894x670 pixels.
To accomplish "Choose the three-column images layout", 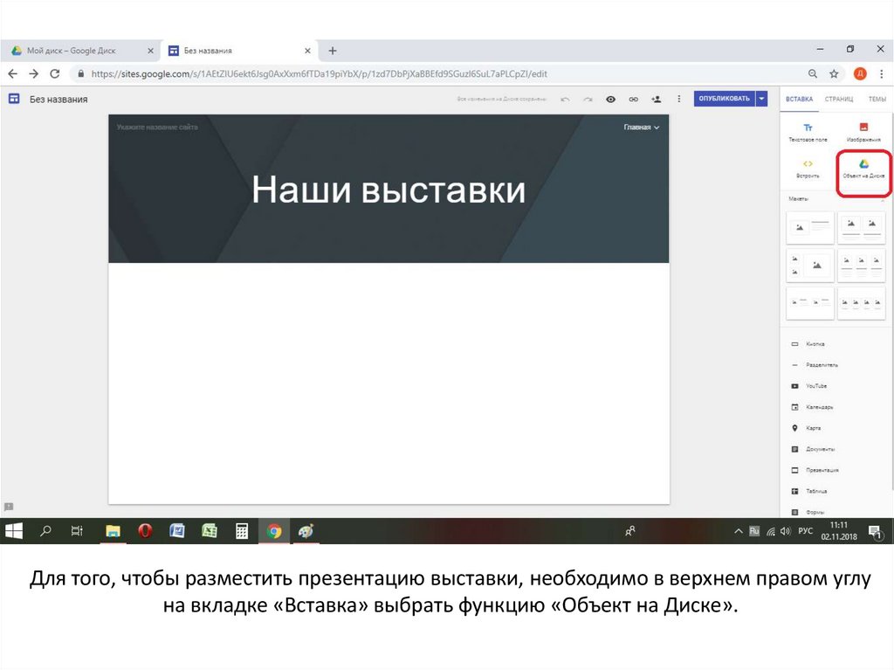I will tap(861, 265).
